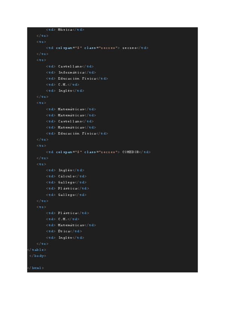Click Educación Física line below Informática
The image size is (225, 319).
click(x=77, y=79)
